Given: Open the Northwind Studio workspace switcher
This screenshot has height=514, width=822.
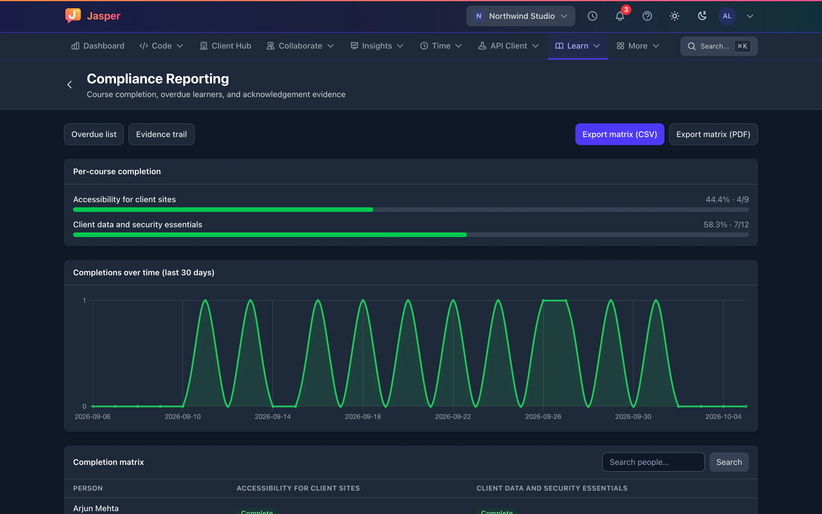Looking at the screenshot, I should pyautogui.click(x=520, y=16).
